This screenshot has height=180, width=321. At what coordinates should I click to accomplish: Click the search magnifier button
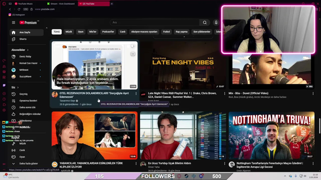[x=205, y=22]
